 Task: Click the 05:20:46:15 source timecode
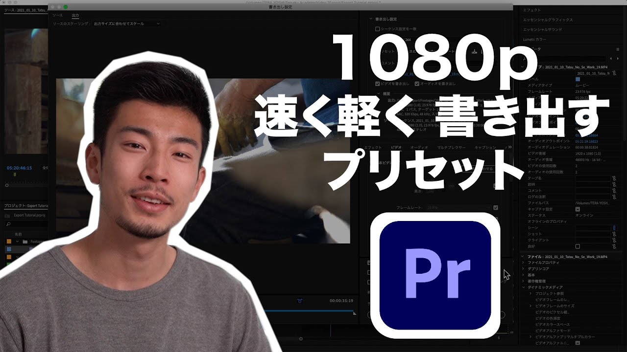pyautogui.click(x=19, y=168)
